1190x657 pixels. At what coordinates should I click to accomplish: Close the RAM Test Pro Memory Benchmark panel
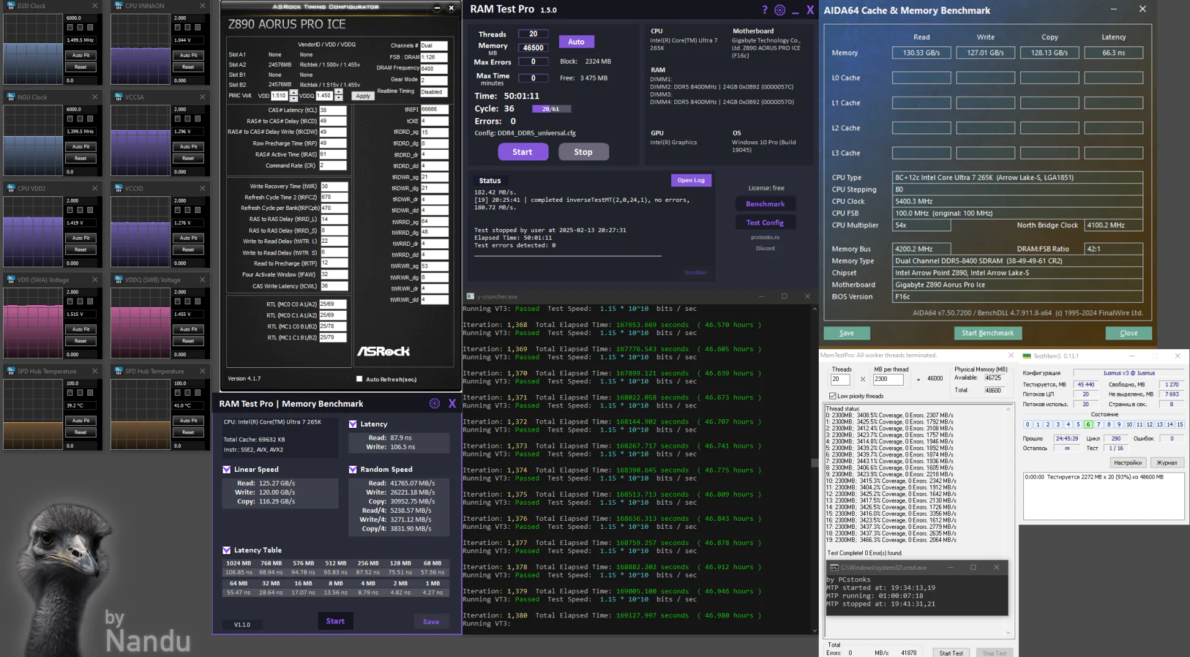[452, 404]
